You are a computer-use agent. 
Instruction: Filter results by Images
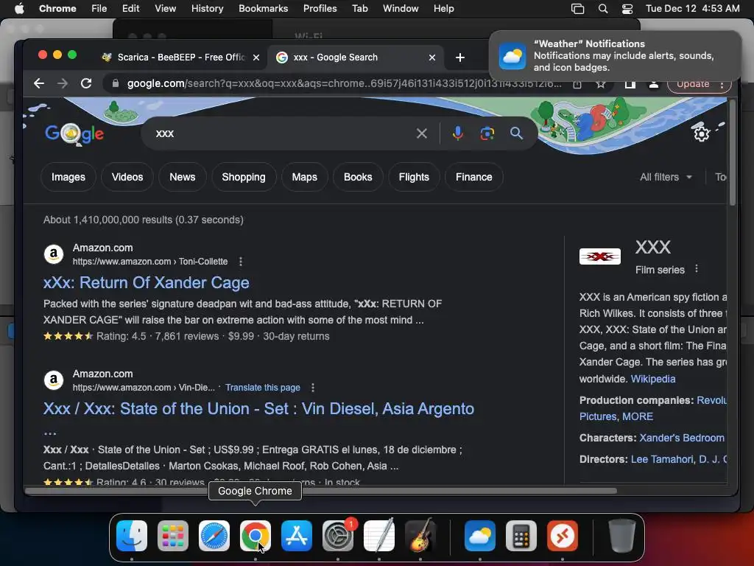click(68, 177)
